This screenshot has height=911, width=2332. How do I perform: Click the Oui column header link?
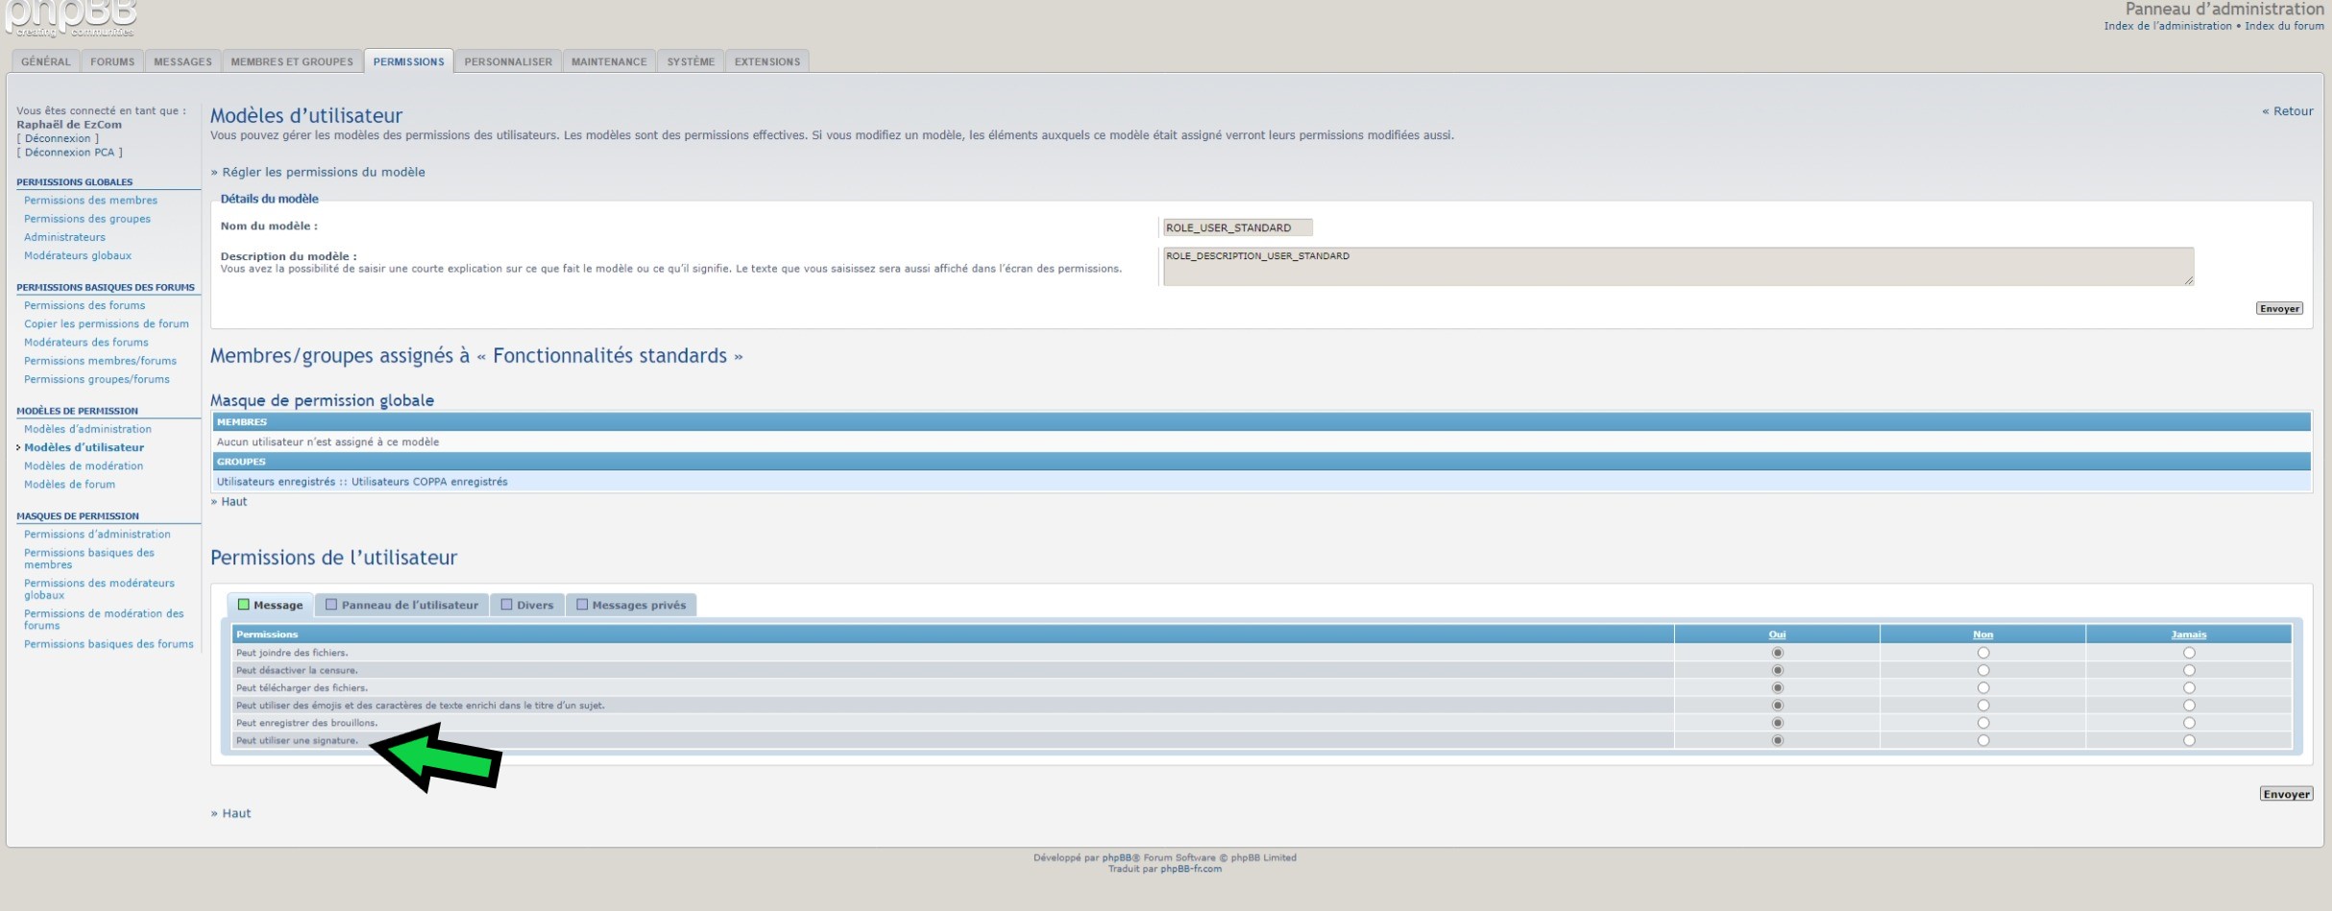coord(1777,635)
